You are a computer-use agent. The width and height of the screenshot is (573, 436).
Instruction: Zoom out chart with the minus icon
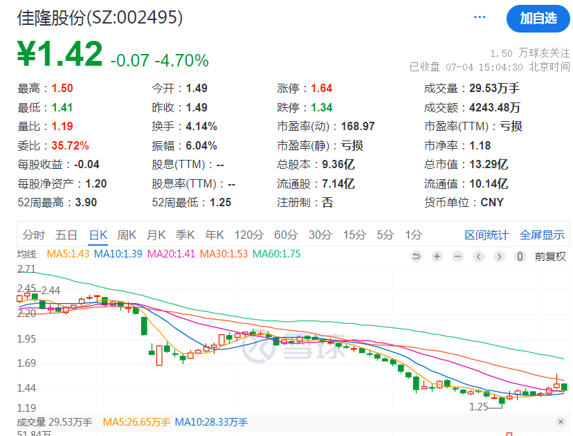coord(457,257)
